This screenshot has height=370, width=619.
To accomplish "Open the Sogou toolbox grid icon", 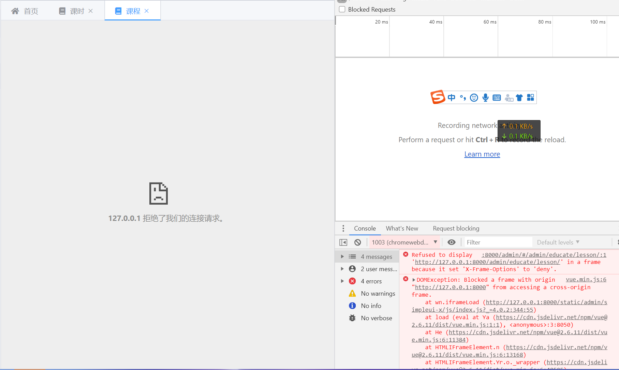I will (530, 98).
